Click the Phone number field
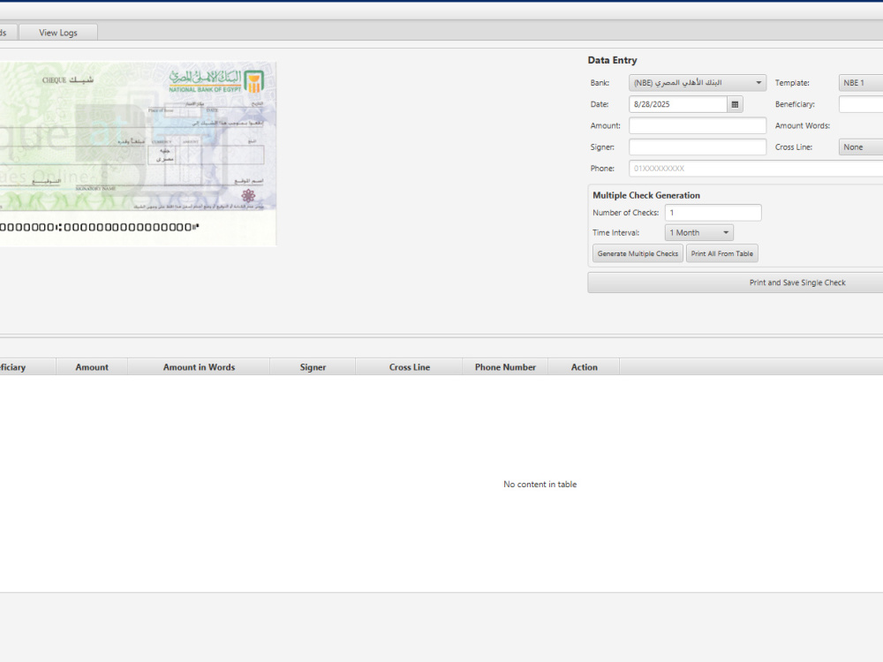This screenshot has width=883, height=662. [x=756, y=169]
